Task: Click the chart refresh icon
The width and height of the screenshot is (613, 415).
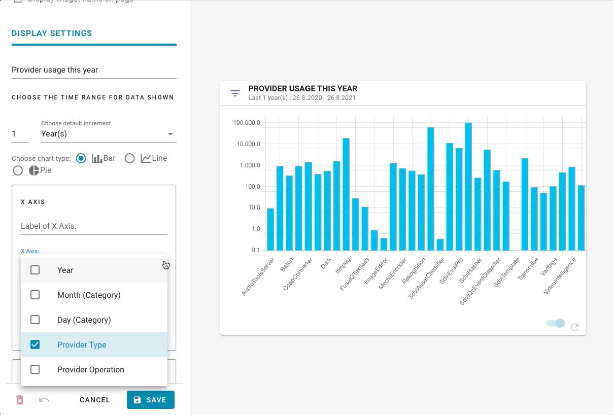Action: coord(575,327)
